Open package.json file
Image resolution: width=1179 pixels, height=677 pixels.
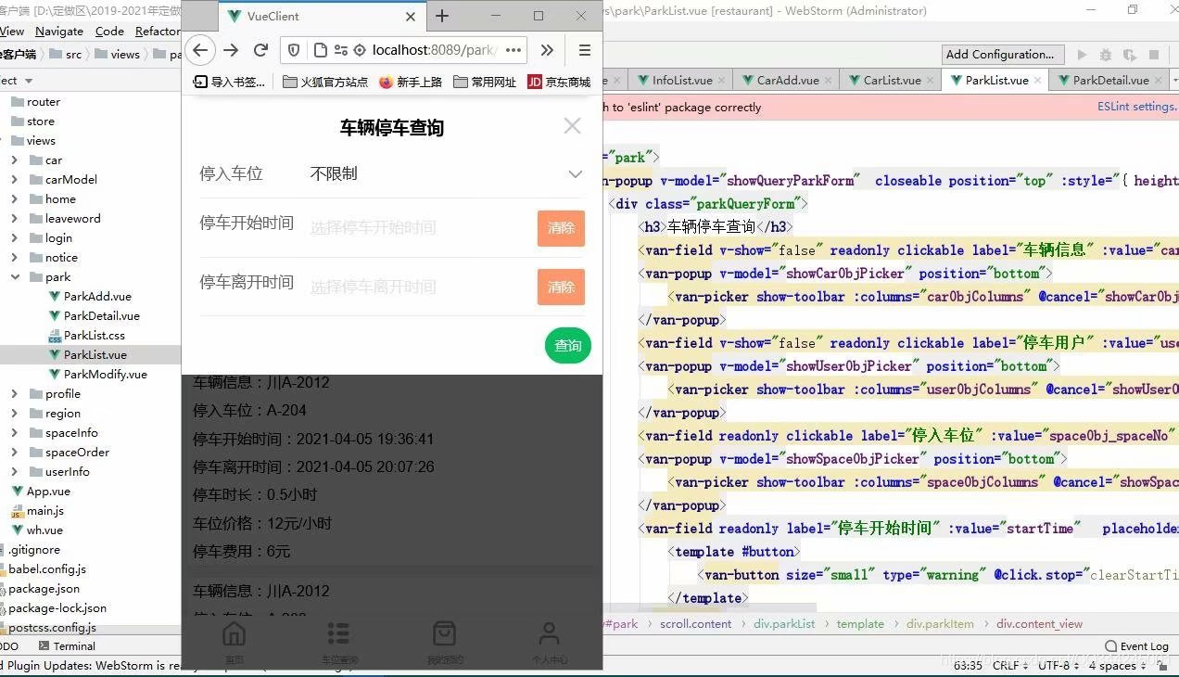[44, 589]
